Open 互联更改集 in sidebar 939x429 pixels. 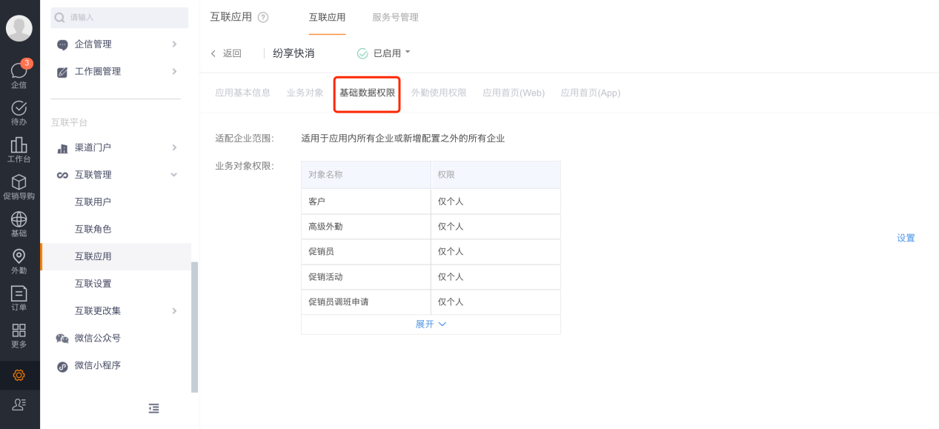pos(98,311)
